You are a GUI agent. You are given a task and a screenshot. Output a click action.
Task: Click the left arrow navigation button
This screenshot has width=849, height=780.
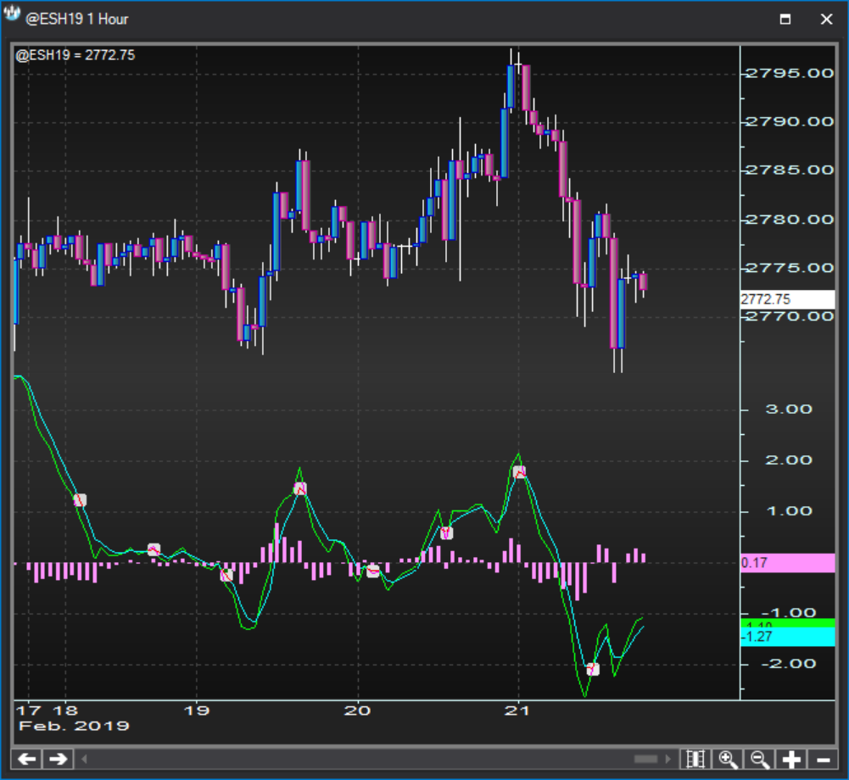pos(26,759)
